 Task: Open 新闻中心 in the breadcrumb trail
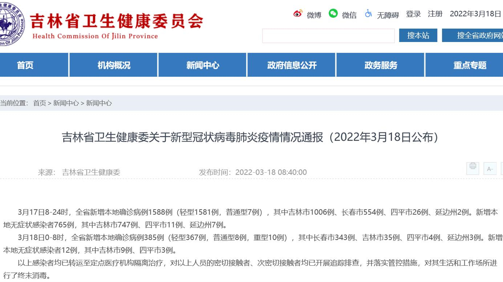[66, 103]
